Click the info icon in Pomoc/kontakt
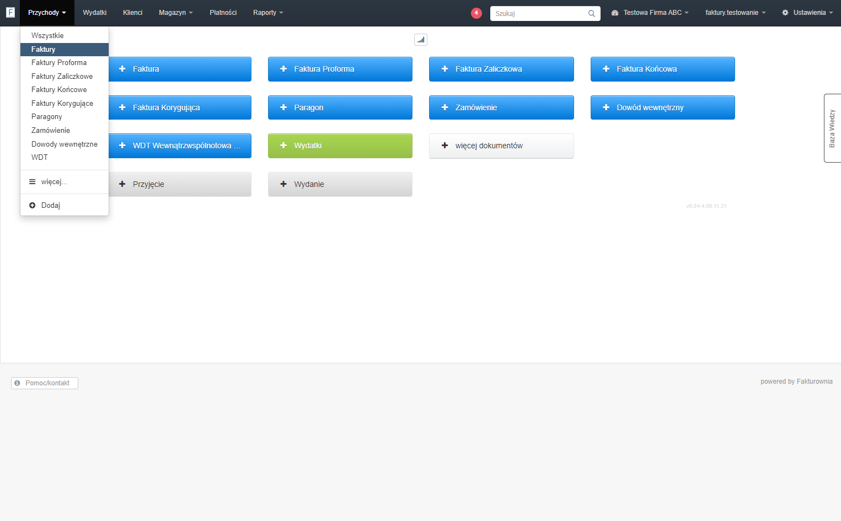 click(x=17, y=383)
